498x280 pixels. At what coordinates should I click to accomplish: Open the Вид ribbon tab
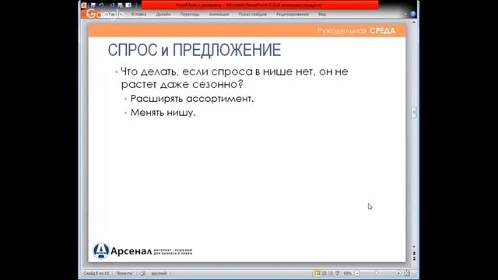point(322,14)
